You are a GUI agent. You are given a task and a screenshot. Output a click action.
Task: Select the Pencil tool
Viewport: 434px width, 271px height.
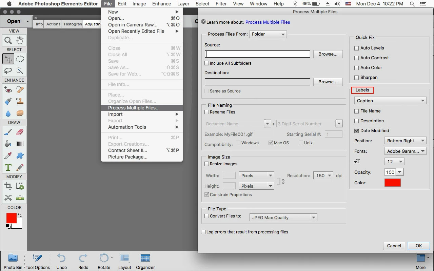coord(20,167)
